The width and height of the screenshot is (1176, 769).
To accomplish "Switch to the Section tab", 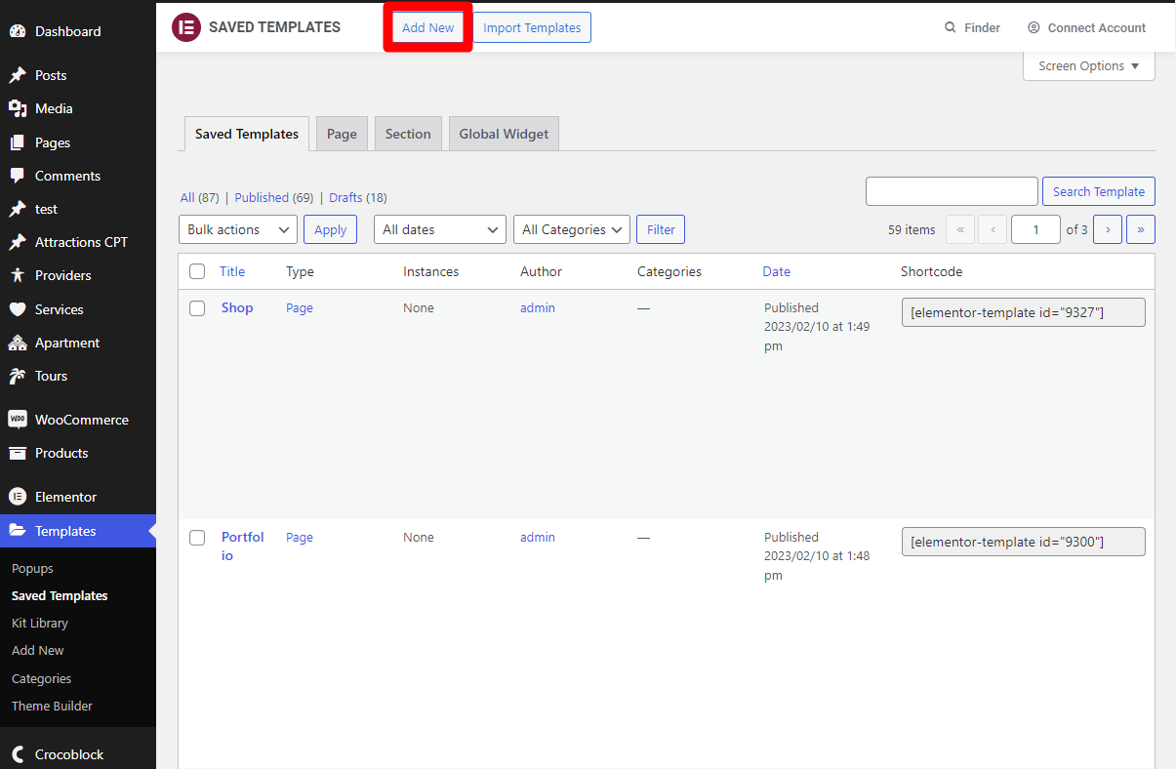I will pos(408,134).
